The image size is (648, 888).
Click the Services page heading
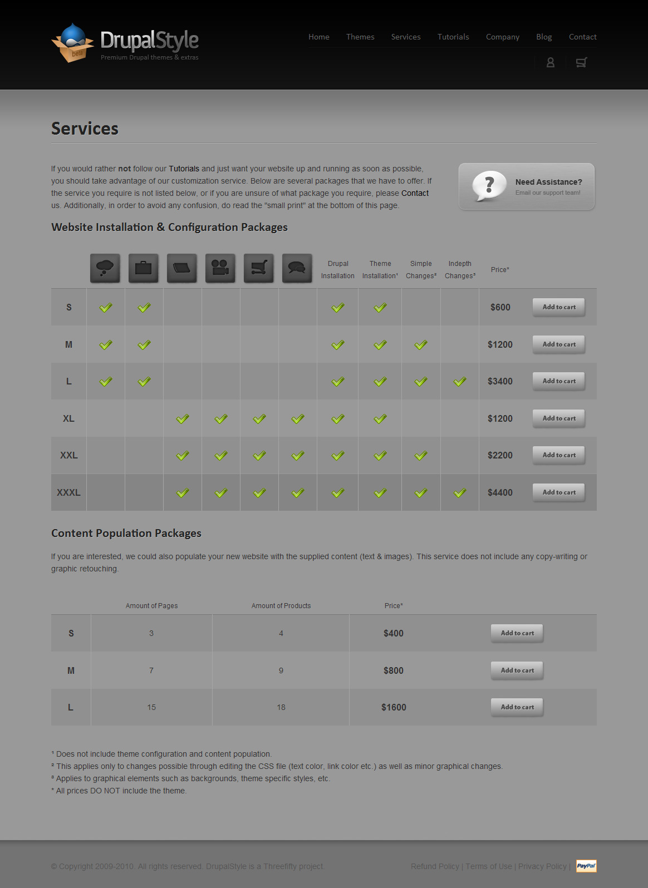pyautogui.click(x=85, y=129)
